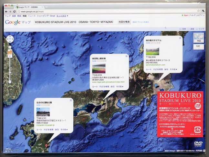Image resolution: width=209 pixels, height=157 pixels.
Task: Click the map zoom slider handle
Action: pos(10,73)
